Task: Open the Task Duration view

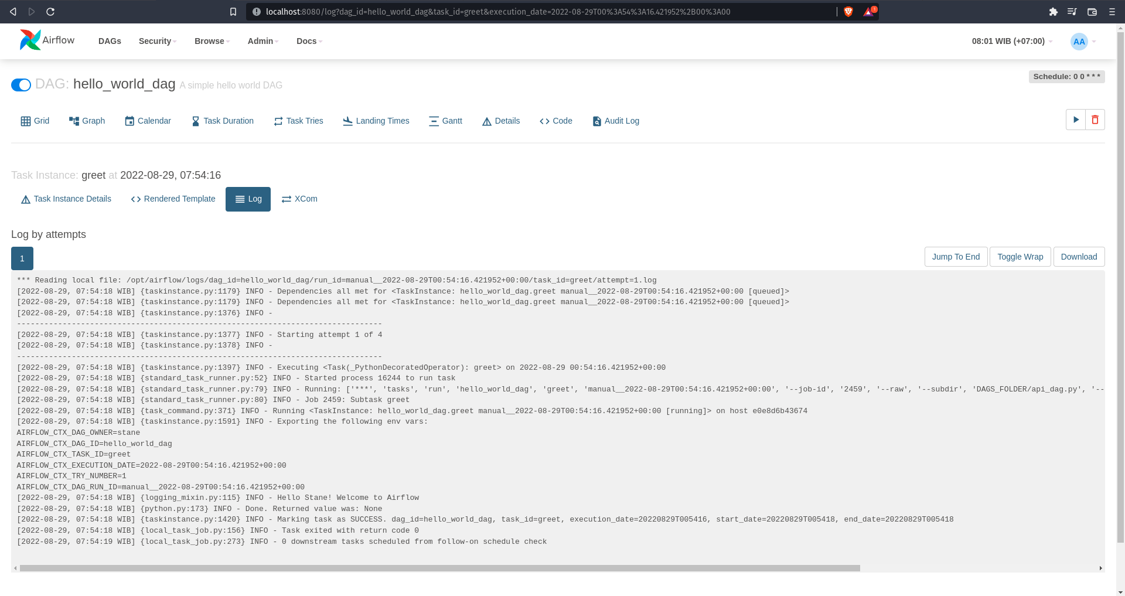Action: point(223,121)
